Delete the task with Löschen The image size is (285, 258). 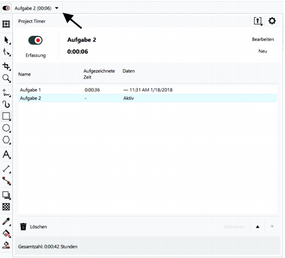[34, 227]
